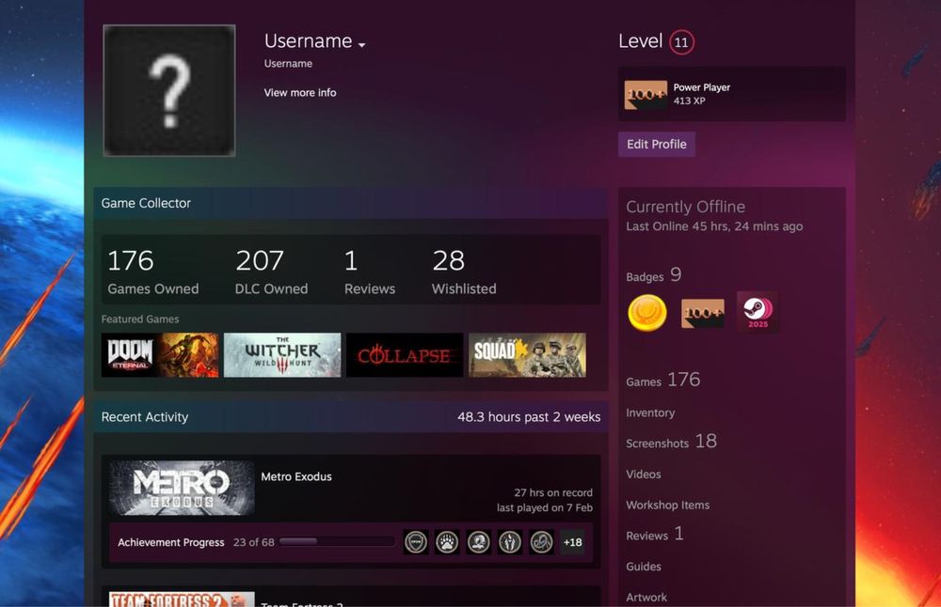Viewport: 941px width, 607px height.
Task: Click the small Username subtitle text
Action: click(288, 64)
